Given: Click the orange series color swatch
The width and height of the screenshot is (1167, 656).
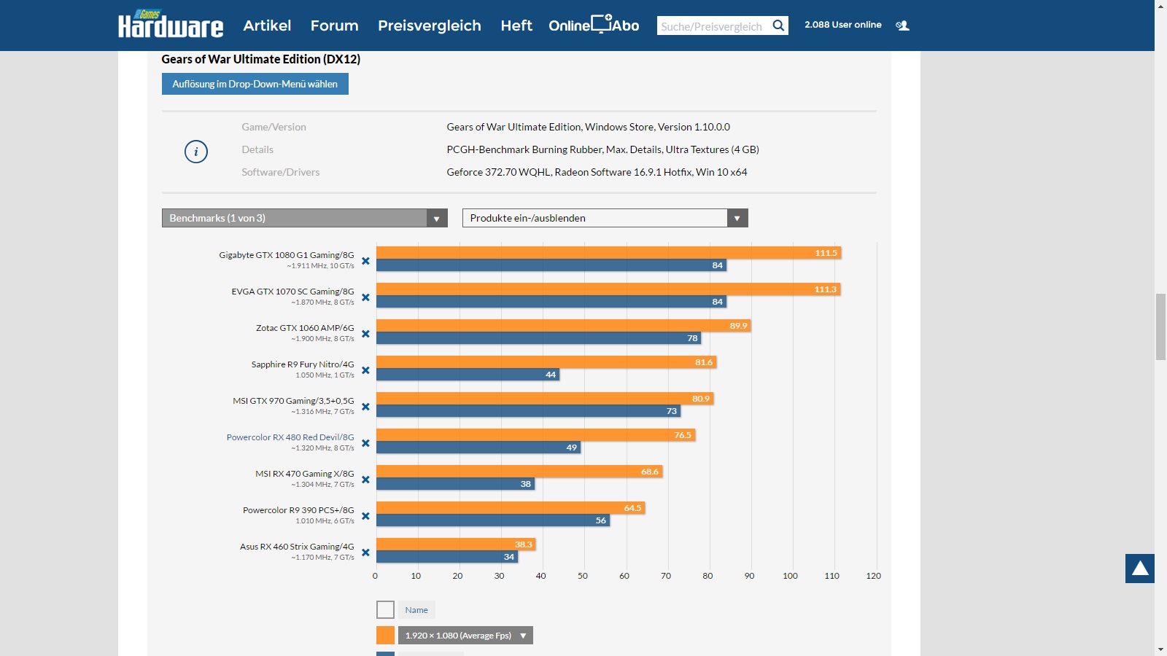Looking at the screenshot, I should tap(385, 636).
